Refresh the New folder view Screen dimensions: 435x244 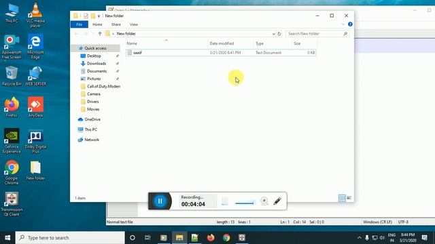pos(279,34)
